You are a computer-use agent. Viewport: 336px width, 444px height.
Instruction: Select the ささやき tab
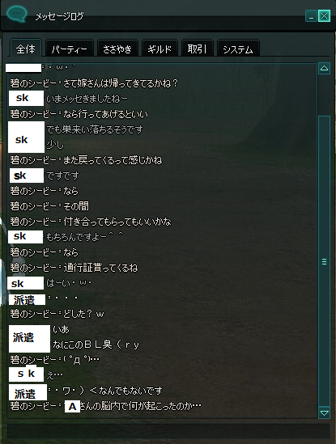(117, 49)
